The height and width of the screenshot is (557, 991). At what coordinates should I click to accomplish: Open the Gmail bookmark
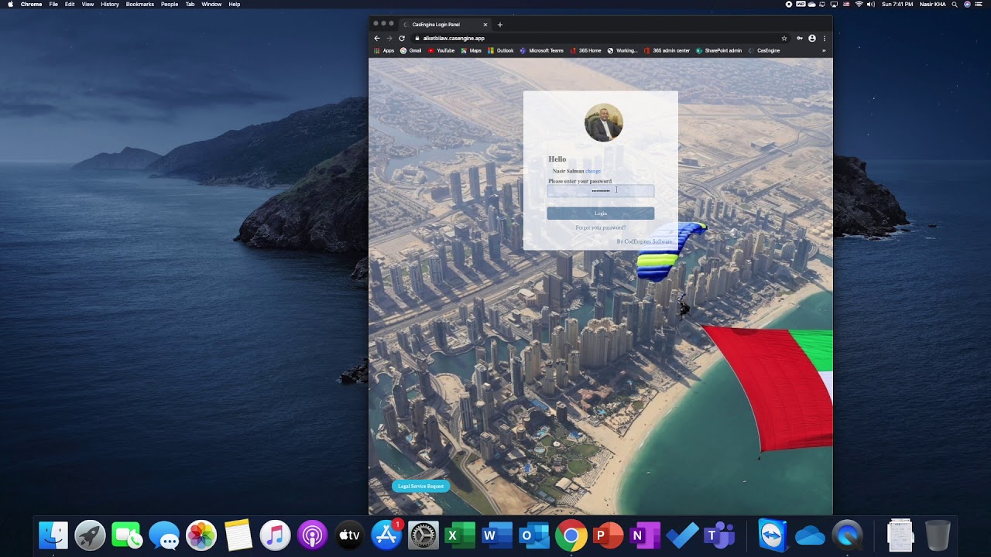pos(411,50)
